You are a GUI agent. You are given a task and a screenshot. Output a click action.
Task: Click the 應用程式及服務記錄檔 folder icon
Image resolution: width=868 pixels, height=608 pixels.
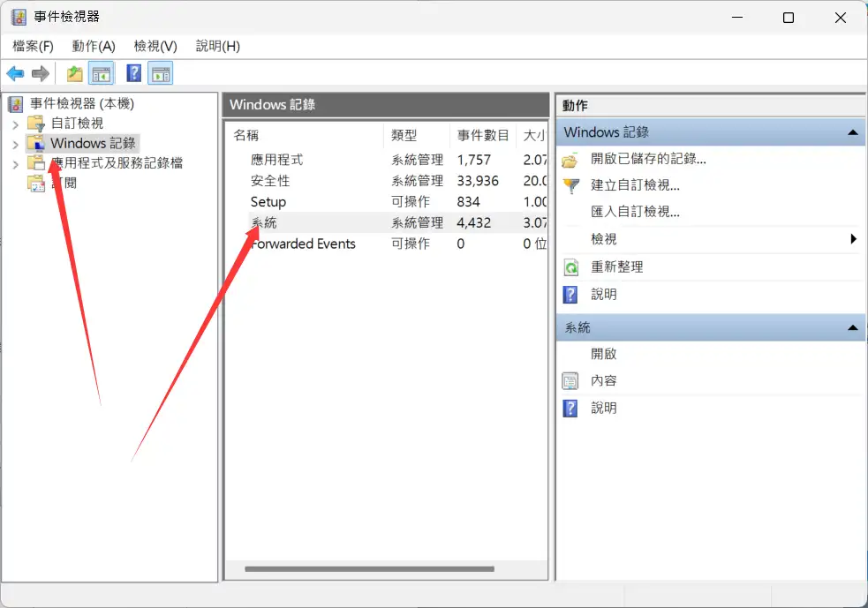coord(36,163)
